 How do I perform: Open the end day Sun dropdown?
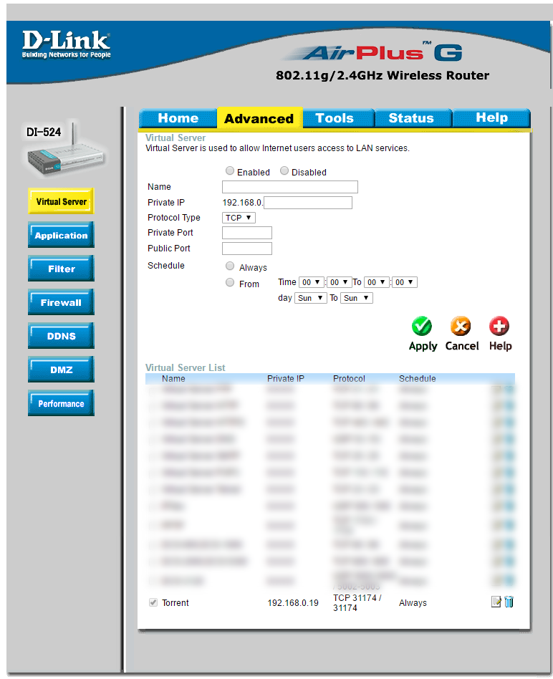click(357, 298)
